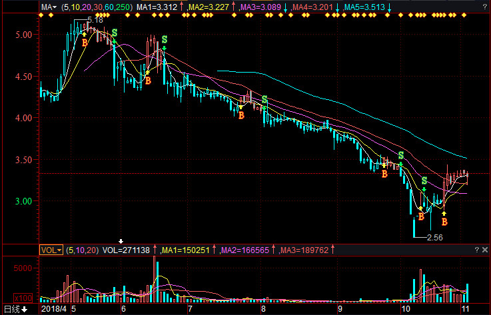Viewport: 491px width, 315px height.
Task: Click the white arrow marker above VOL panel
Action: pyautogui.click(x=121, y=241)
